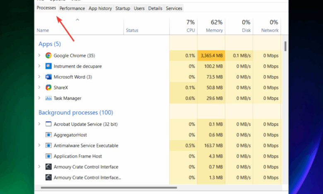
Task: Select the Instrument de decupare name
Action: pyautogui.click(x=78, y=66)
